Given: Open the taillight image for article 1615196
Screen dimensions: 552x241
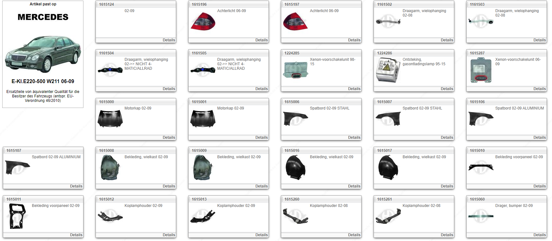Looking at the screenshot, I should 203,21.
